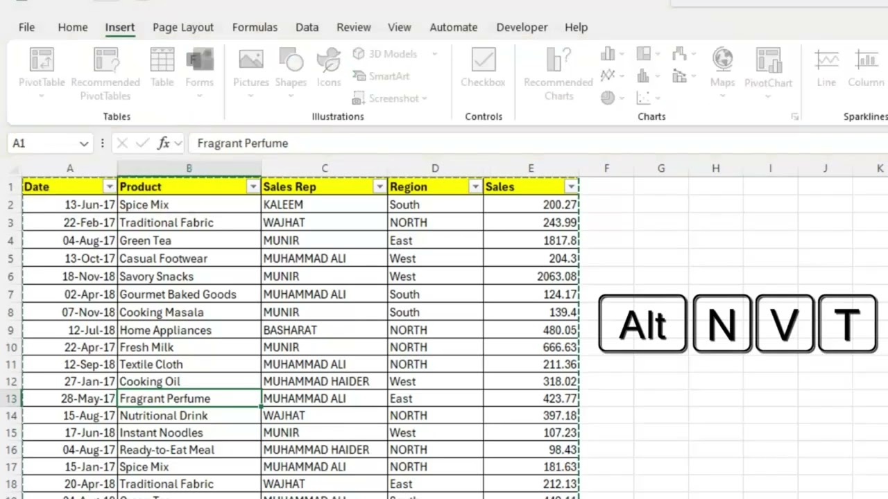
Task: Click the PivotChart icon
Action: 768,60
